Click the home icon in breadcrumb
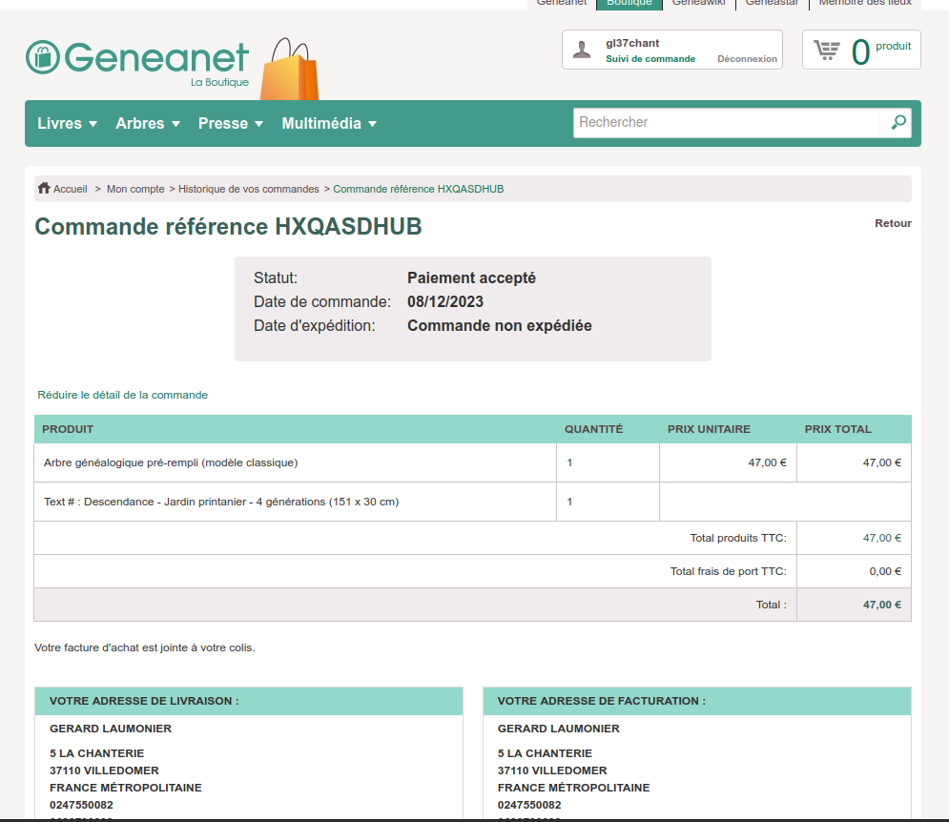Viewport: 949px width, 822px height. click(x=44, y=189)
